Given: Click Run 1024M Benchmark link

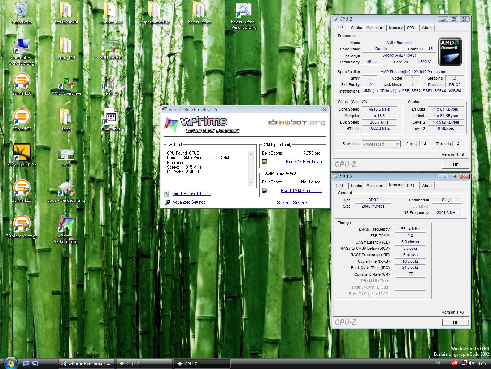Looking at the screenshot, I should [x=301, y=191].
